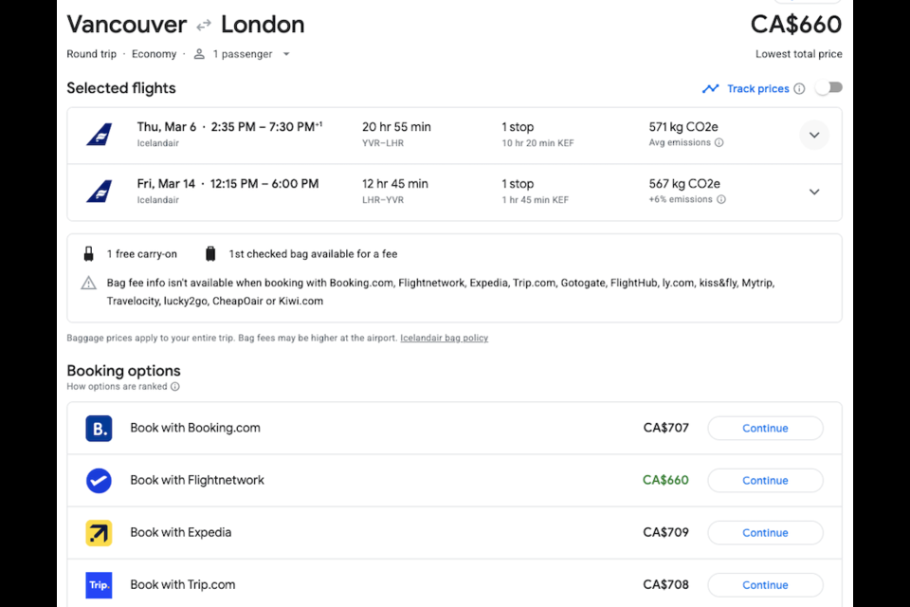Click the Booking.com logo icon
910x607 pixels.
99,429
